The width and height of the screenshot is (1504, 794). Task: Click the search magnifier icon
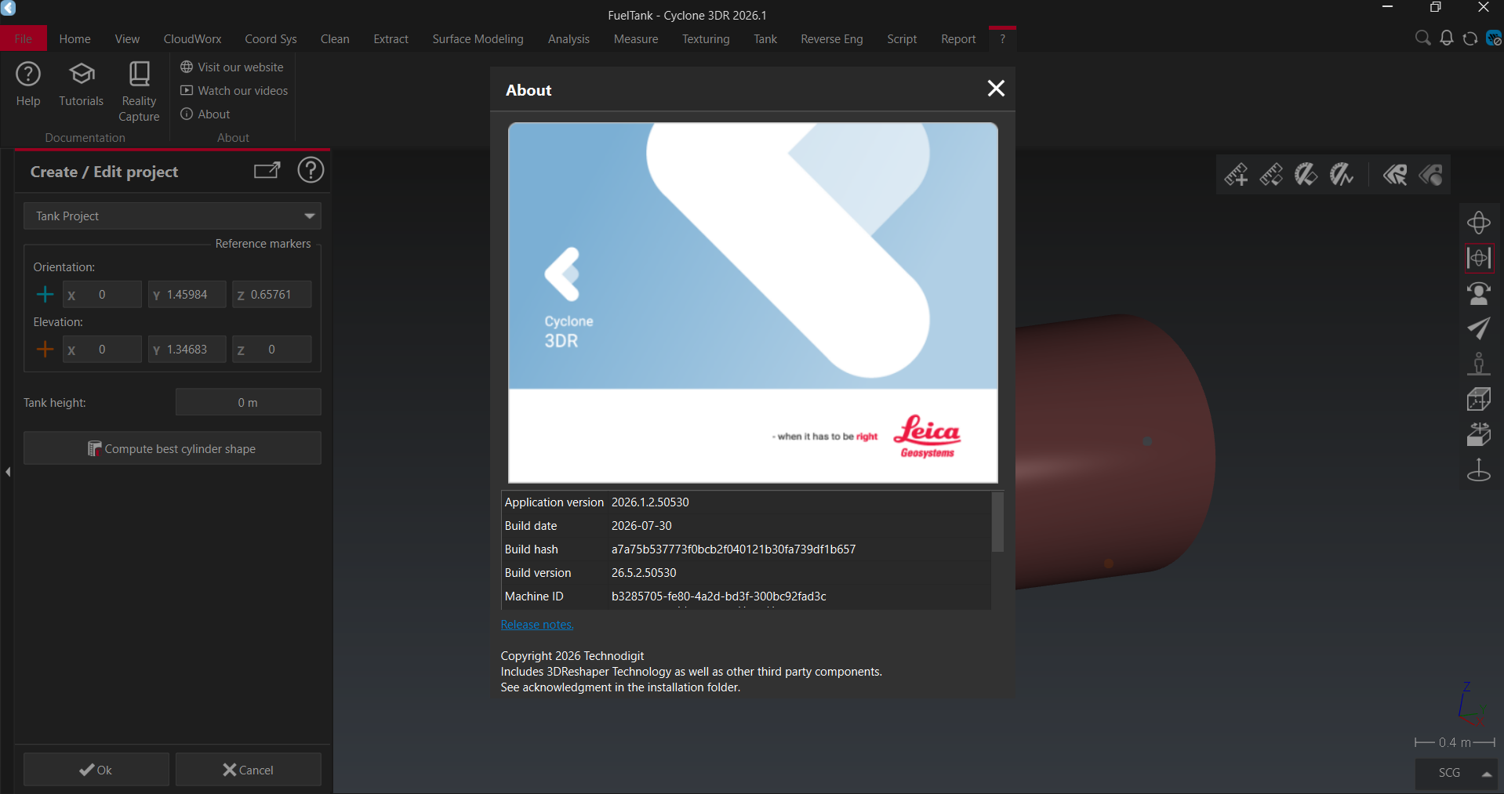coord(1422,38)
